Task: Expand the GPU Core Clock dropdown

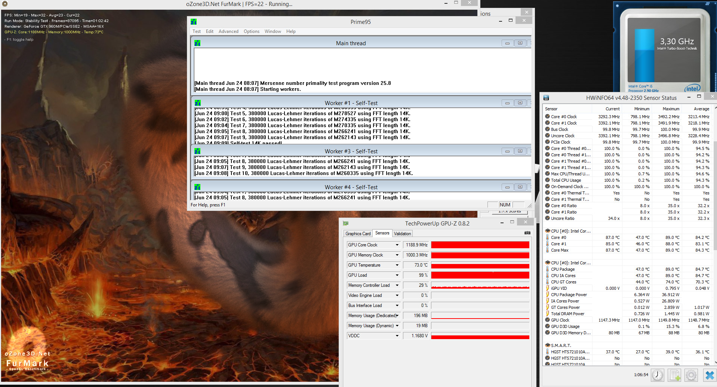Action: (x=397, y=245)
